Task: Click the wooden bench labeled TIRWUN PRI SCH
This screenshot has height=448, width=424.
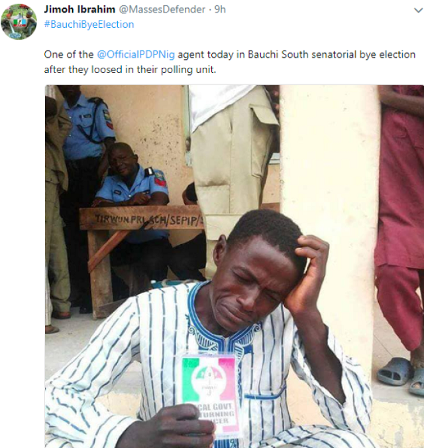Action: 147,218
